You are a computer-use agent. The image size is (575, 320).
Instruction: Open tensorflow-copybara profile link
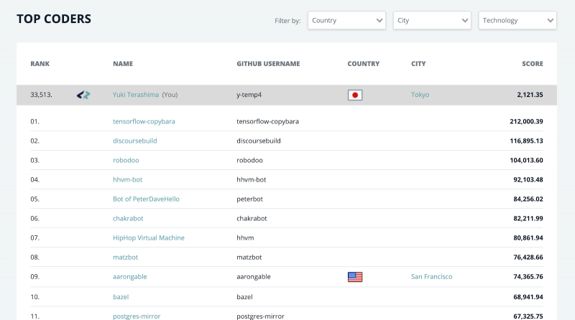(x=144, y=121)
